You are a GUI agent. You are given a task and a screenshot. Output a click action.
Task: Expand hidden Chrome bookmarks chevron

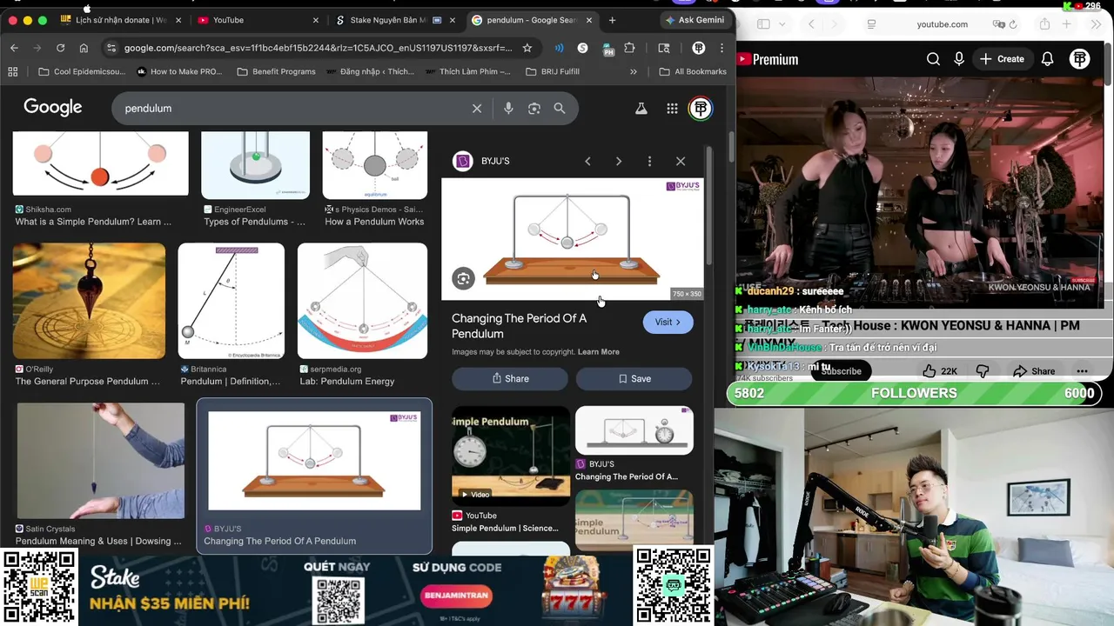pos(634,71)
